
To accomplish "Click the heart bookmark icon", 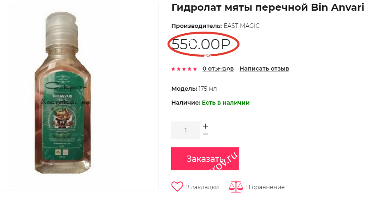I will 177,187.
